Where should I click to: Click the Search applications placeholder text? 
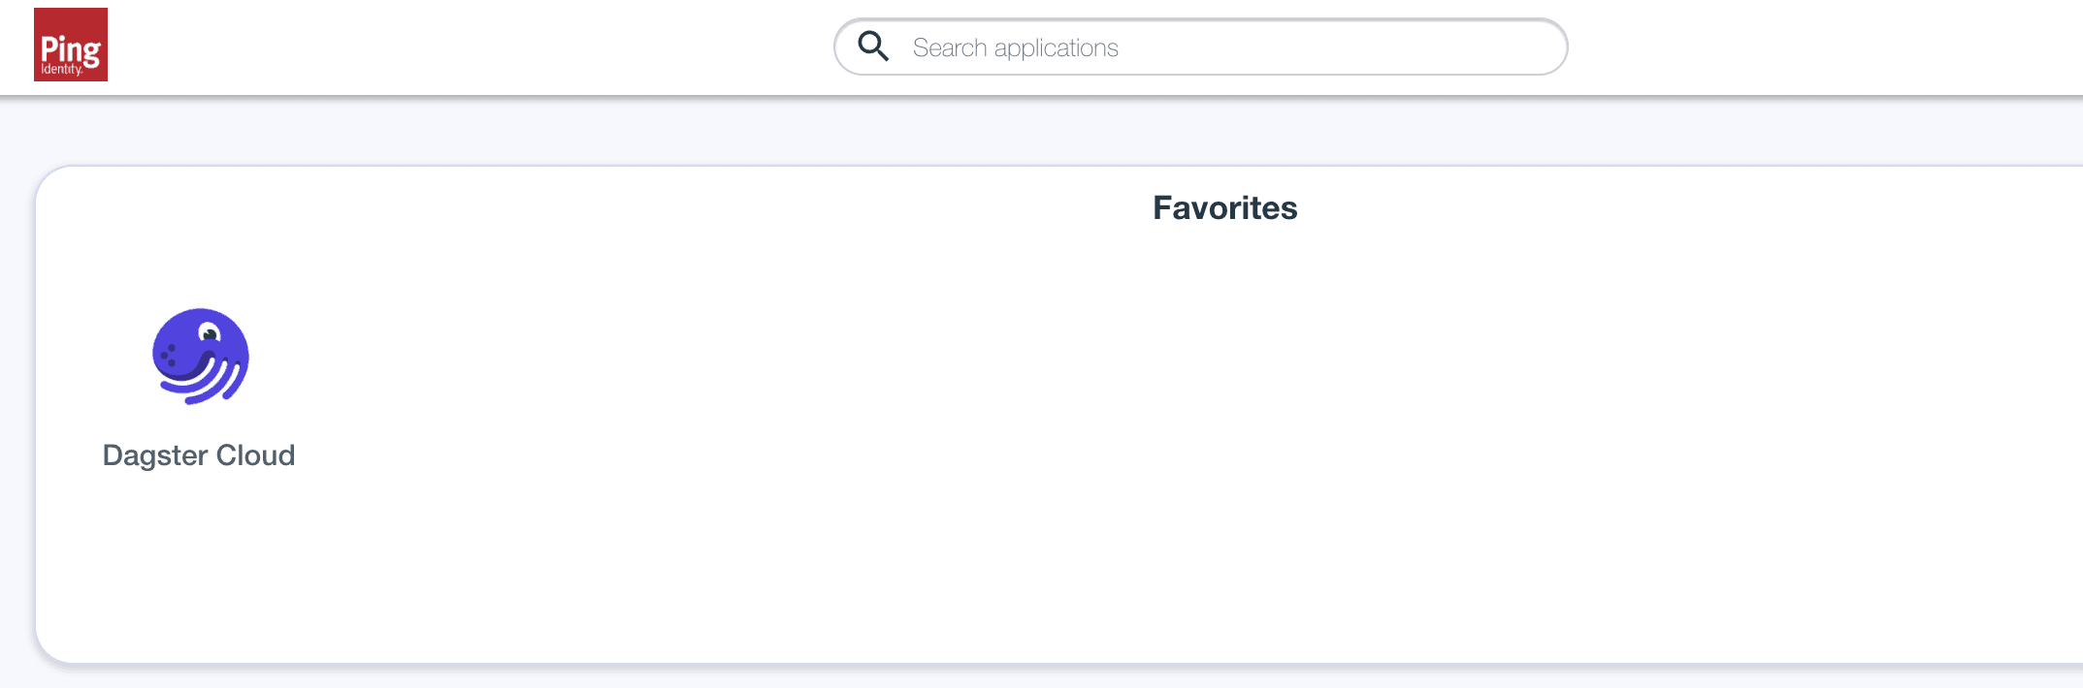[x=1014, y=47]
